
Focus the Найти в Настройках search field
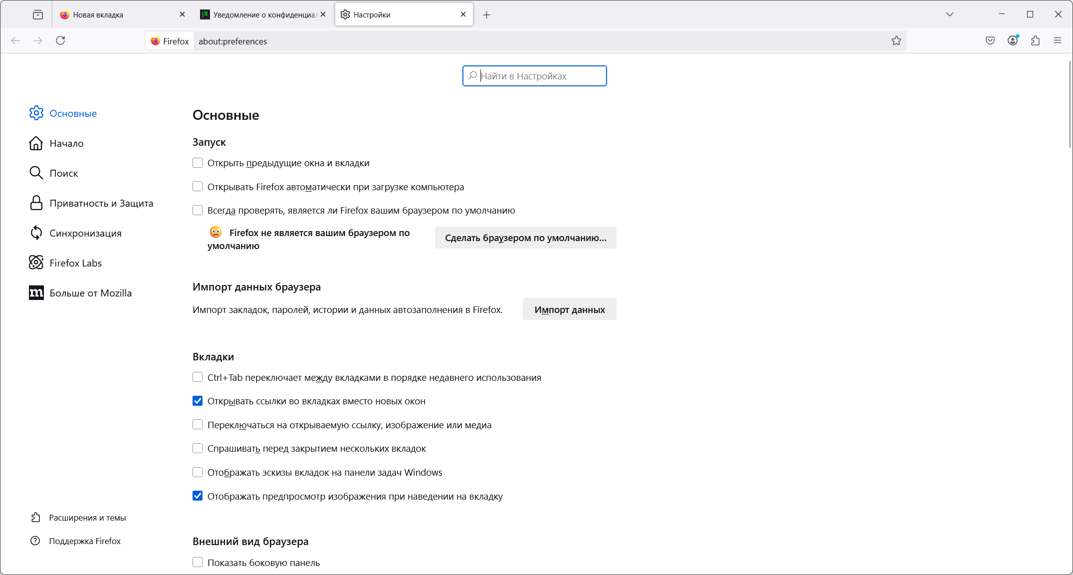[x=535, y=76]
